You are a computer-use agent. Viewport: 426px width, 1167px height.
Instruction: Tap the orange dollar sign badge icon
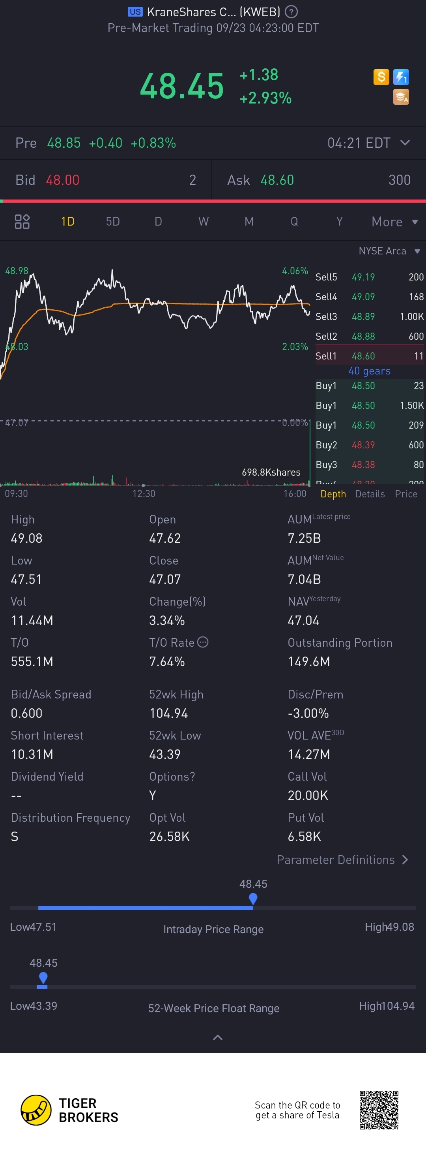point(381,77)
